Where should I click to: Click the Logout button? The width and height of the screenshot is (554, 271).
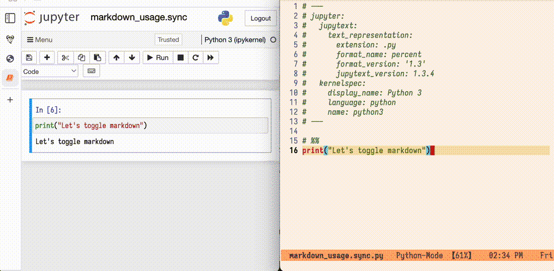(260, 18)
